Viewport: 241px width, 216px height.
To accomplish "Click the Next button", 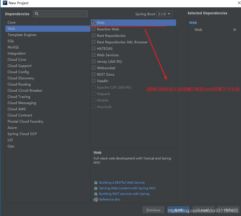I will 178,210.
